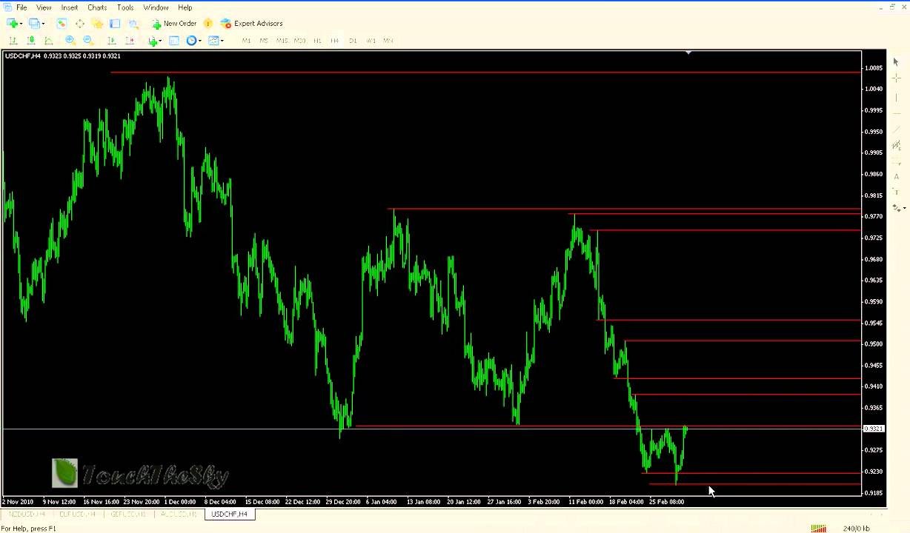Open the Data Window crosshair icon

pyautogui.click(x=79, y=24)
